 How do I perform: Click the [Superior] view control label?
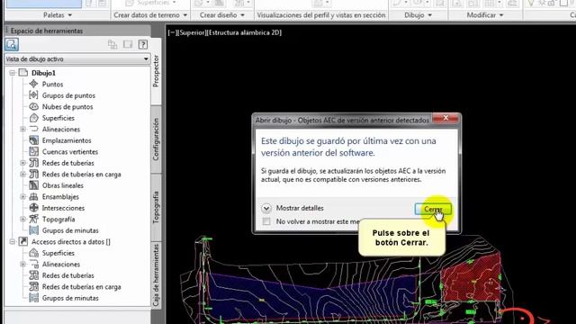[193, 32]
